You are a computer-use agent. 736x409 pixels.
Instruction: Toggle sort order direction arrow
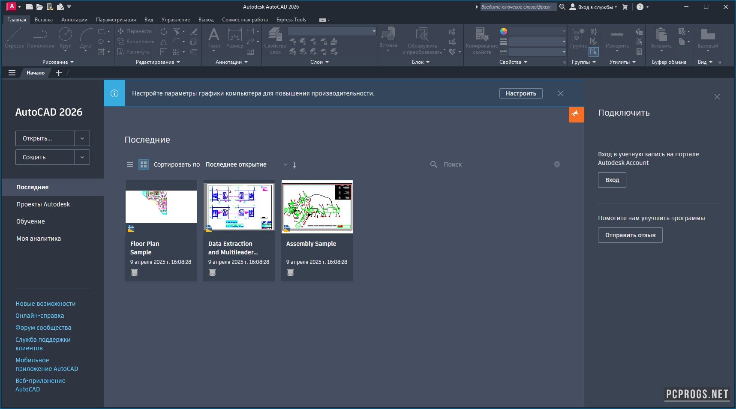(x=294, y=165)
